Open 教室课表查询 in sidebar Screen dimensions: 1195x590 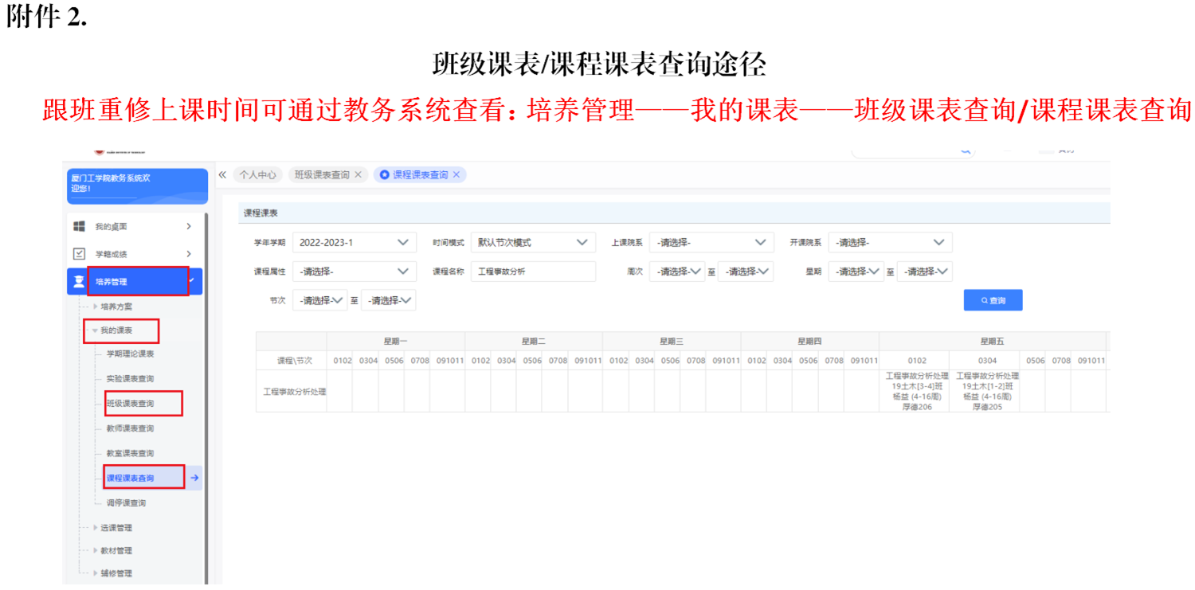(131, 453)
